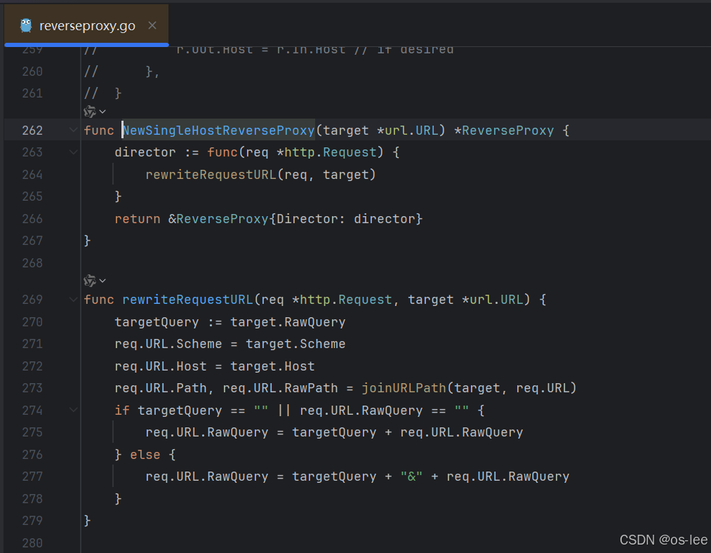The image size is (711, 553).
Task: Collapse NewSingleHostReverseProxy function at line 262
Action: tap(74, 131)
